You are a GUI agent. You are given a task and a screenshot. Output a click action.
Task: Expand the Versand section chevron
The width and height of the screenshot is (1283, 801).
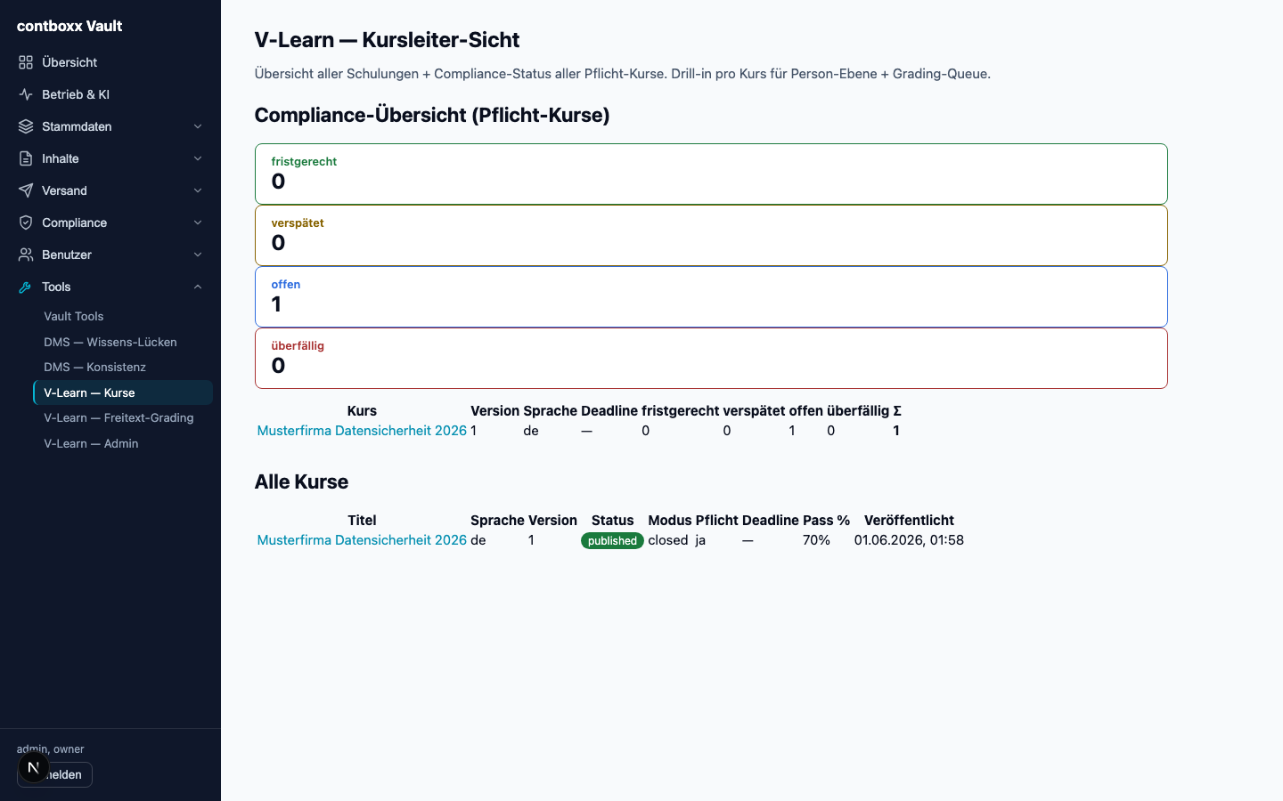[x=198, y=190]
